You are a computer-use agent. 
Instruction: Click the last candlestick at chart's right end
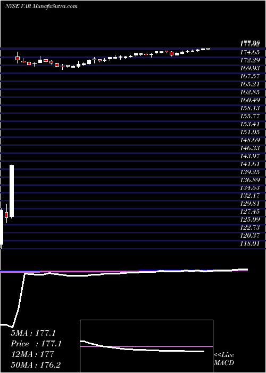pyautogui.click(x=208, y=48)
